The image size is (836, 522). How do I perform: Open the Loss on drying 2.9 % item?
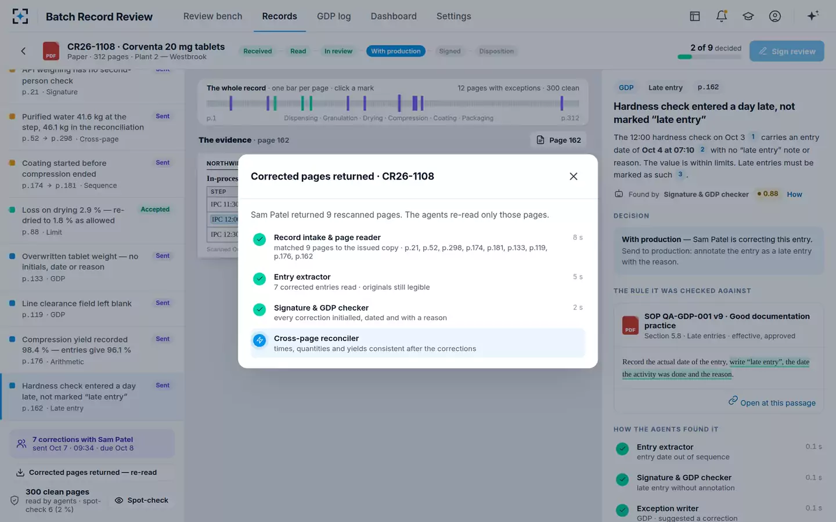pyautogui.click(x=93, y=221)
